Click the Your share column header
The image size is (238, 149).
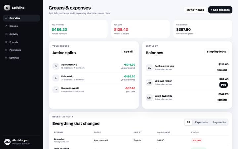pos(164,132)
